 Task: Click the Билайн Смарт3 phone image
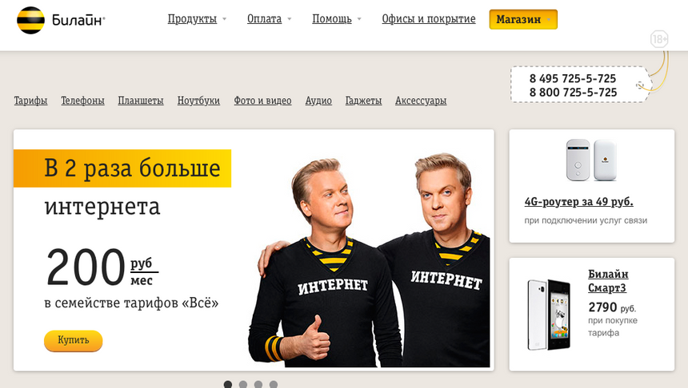(549, 315)
